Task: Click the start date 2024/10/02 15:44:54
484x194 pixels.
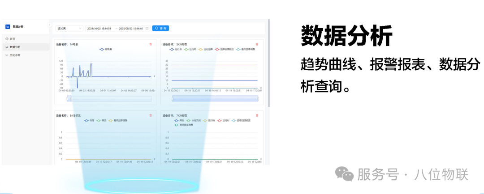Action: pyautogui.click(x=99, y=28)
